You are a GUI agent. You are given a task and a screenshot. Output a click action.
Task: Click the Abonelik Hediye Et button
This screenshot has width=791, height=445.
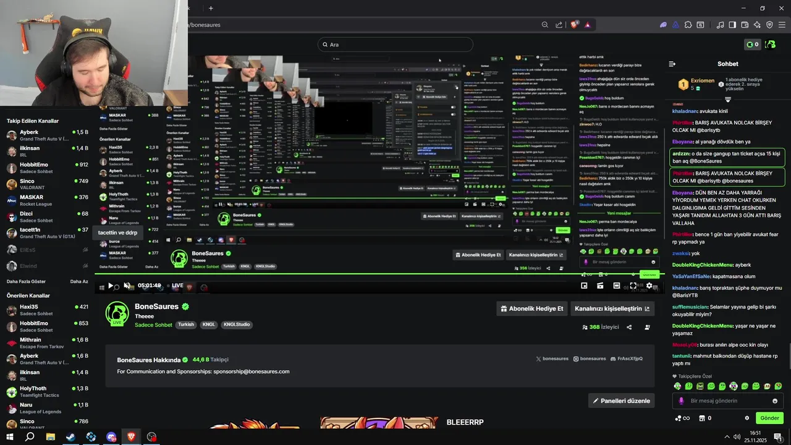[x=532, y=308]
